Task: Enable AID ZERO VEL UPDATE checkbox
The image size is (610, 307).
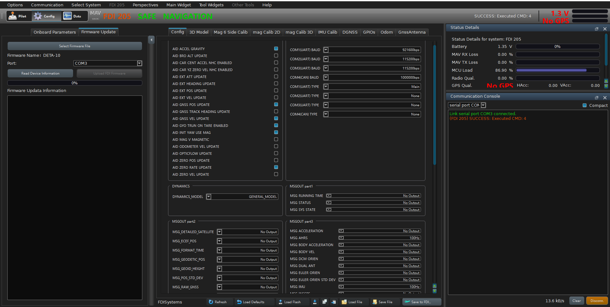Action: point(276,174)
